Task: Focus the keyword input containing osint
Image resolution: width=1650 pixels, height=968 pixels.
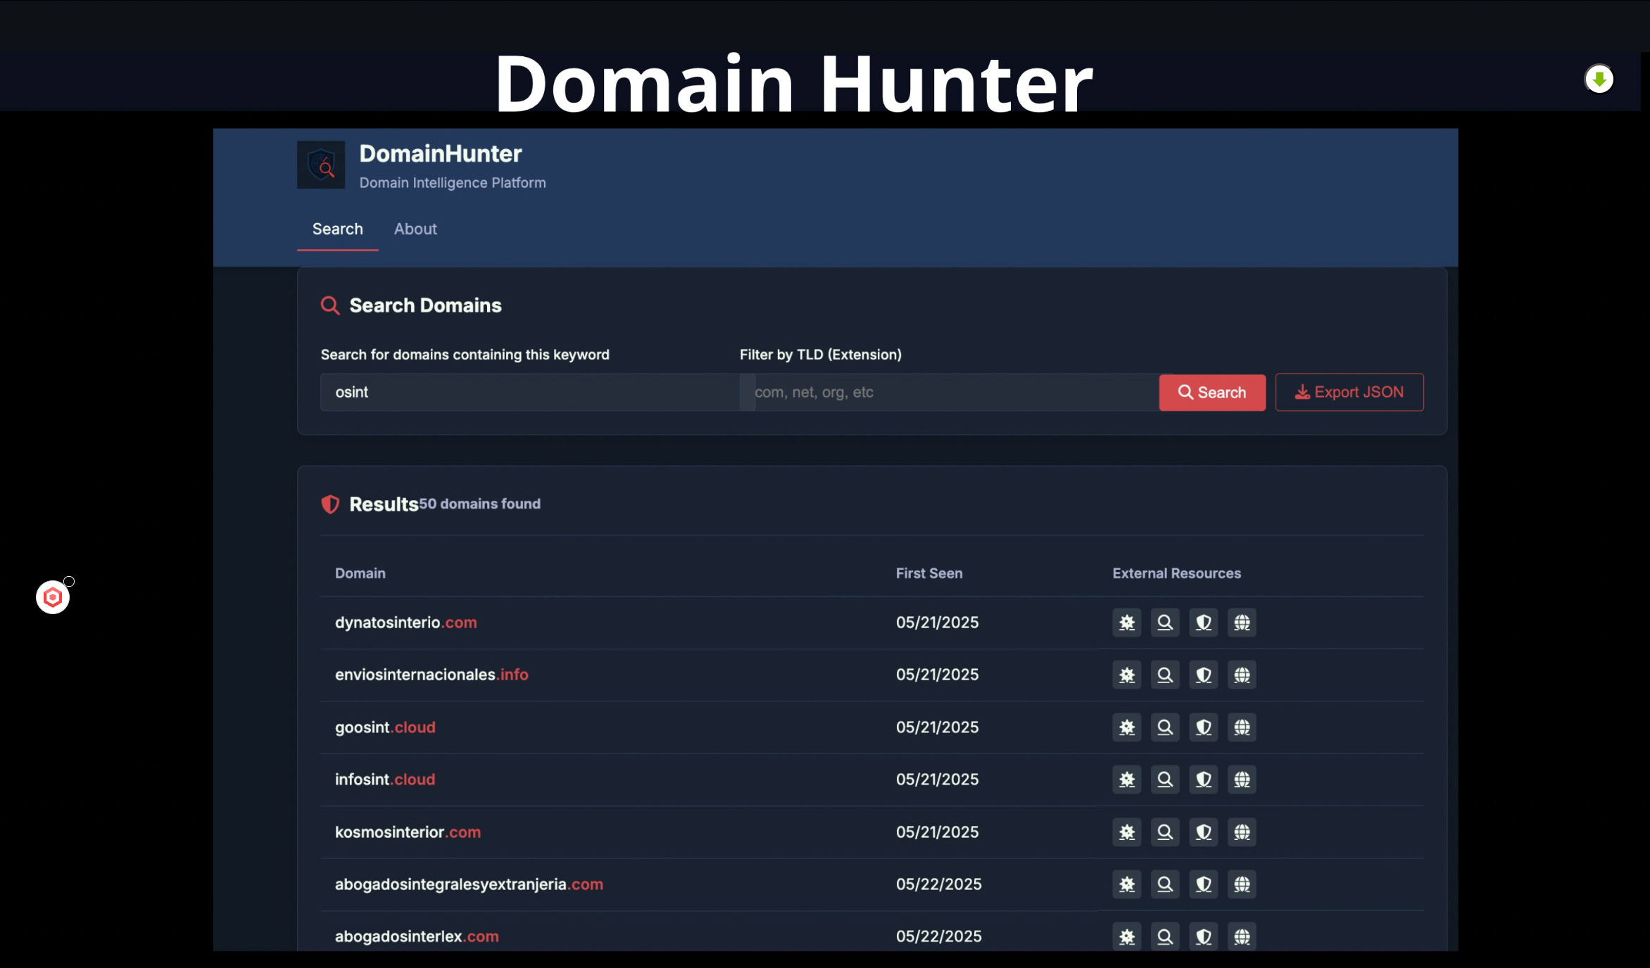Action: pos(529,393)
